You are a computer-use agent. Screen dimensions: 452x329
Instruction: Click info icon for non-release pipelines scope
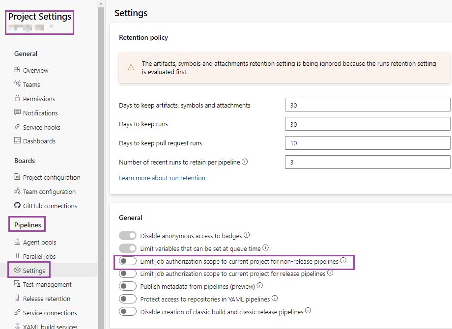point(343,260)
